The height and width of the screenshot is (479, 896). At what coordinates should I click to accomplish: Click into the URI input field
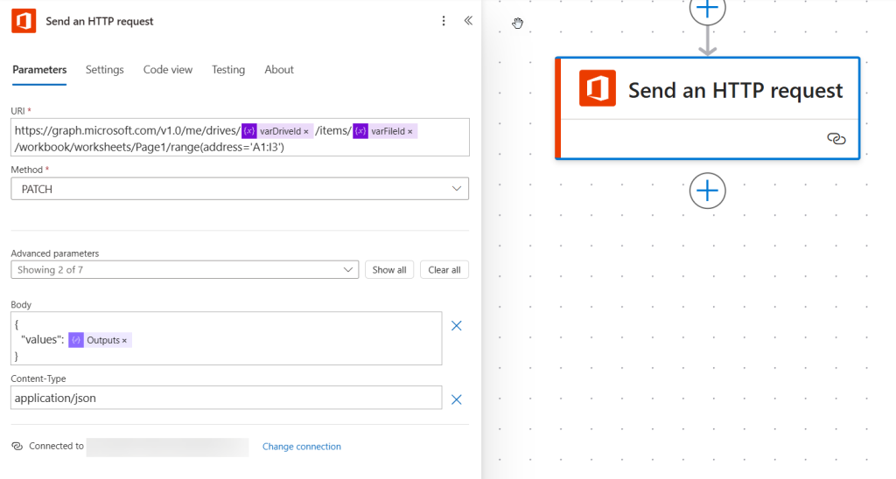pos(240,137)
